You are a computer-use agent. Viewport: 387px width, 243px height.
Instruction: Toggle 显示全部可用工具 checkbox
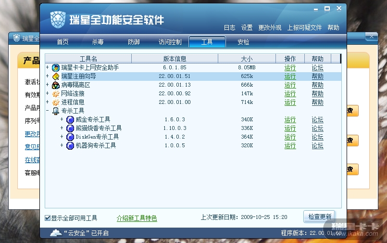coord(48,218)
